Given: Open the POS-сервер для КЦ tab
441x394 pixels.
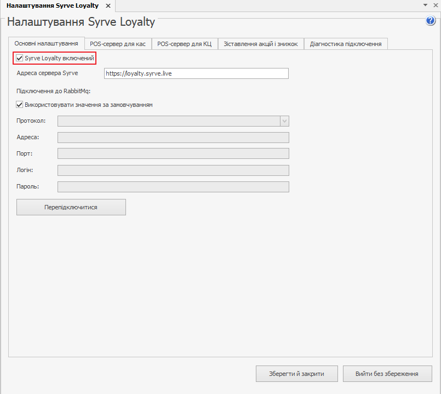Looking at the screenshot, I should point(185,44).
